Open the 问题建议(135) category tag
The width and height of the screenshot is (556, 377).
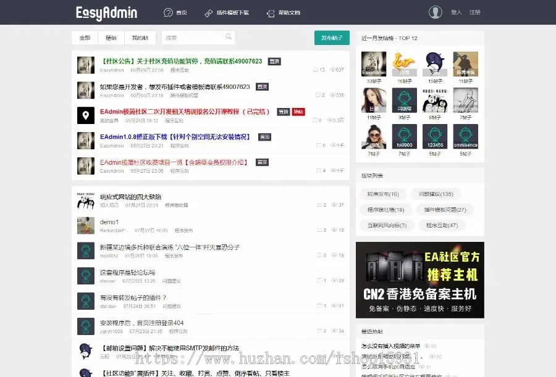436,194
